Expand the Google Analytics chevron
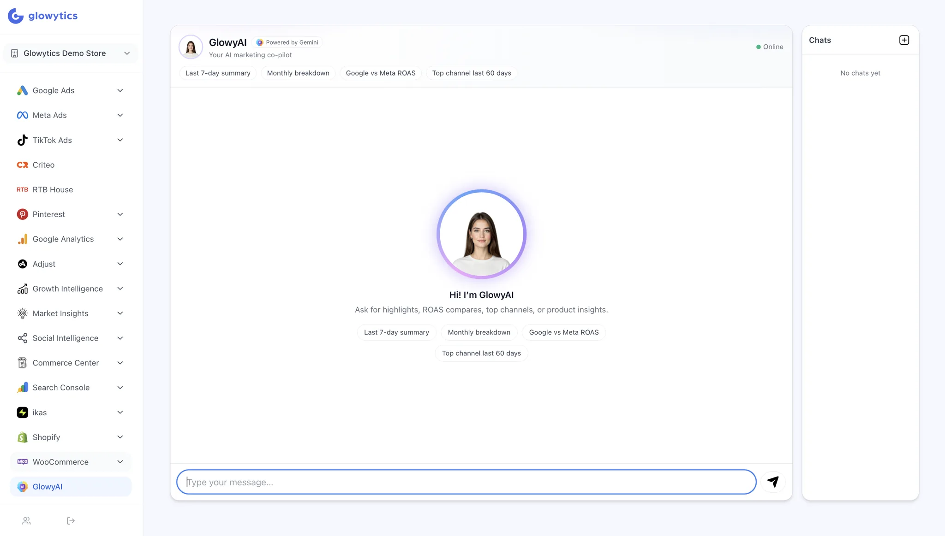945x536 pixels. [x=120, y=239]
